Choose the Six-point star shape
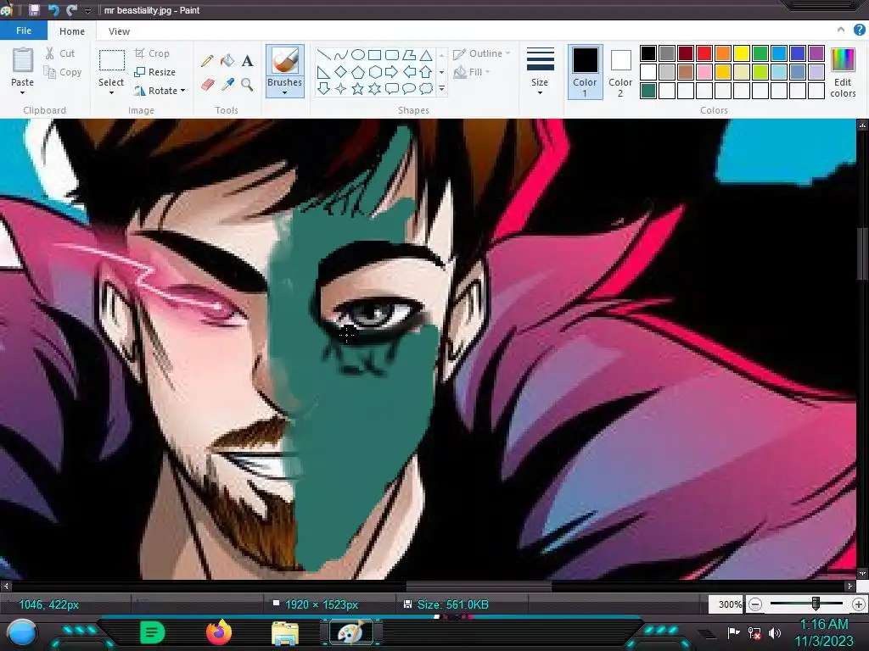Image resolution: width=869 pixels, height=651 pixels. pyautogui.click(x=375, y=88)
